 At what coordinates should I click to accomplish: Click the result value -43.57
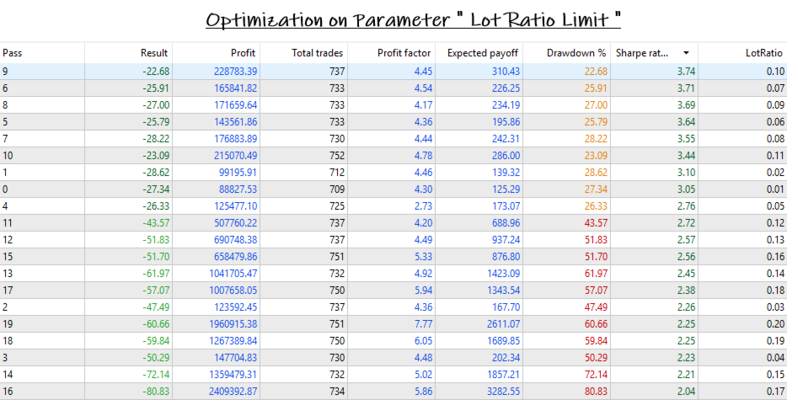(x=156, y=223)
